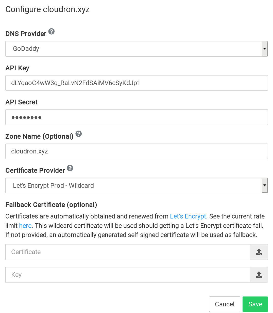Image resolution: width=273 pixels, height=313 pixels.
Task: Open the GoDaddy DNS provider dropdown
Action: pyautogui.click(x=133, y=49)
